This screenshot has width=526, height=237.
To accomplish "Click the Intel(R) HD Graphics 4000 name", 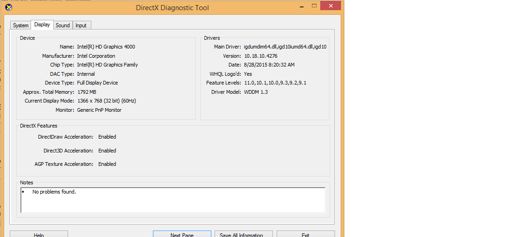I will (106, 47).
